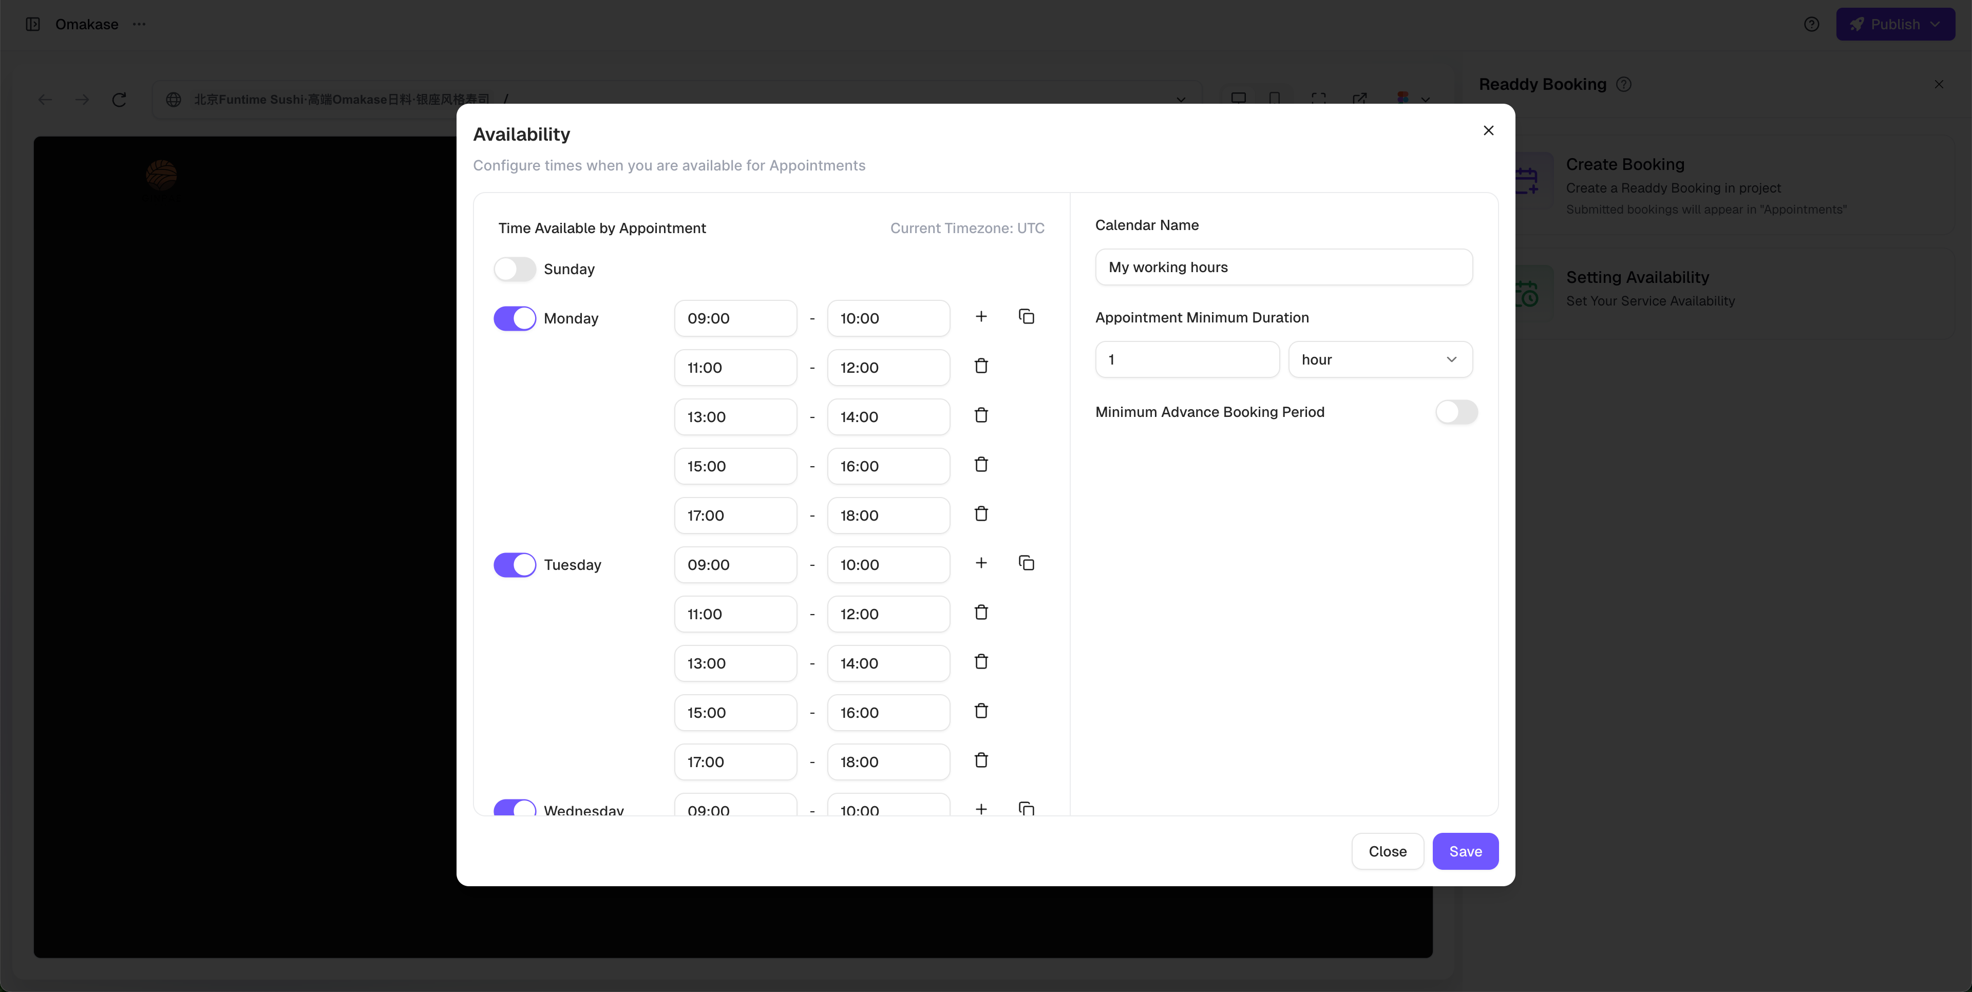
Task: Open Tuesday 10:00 end time selector
Action: tap(888, 565)
